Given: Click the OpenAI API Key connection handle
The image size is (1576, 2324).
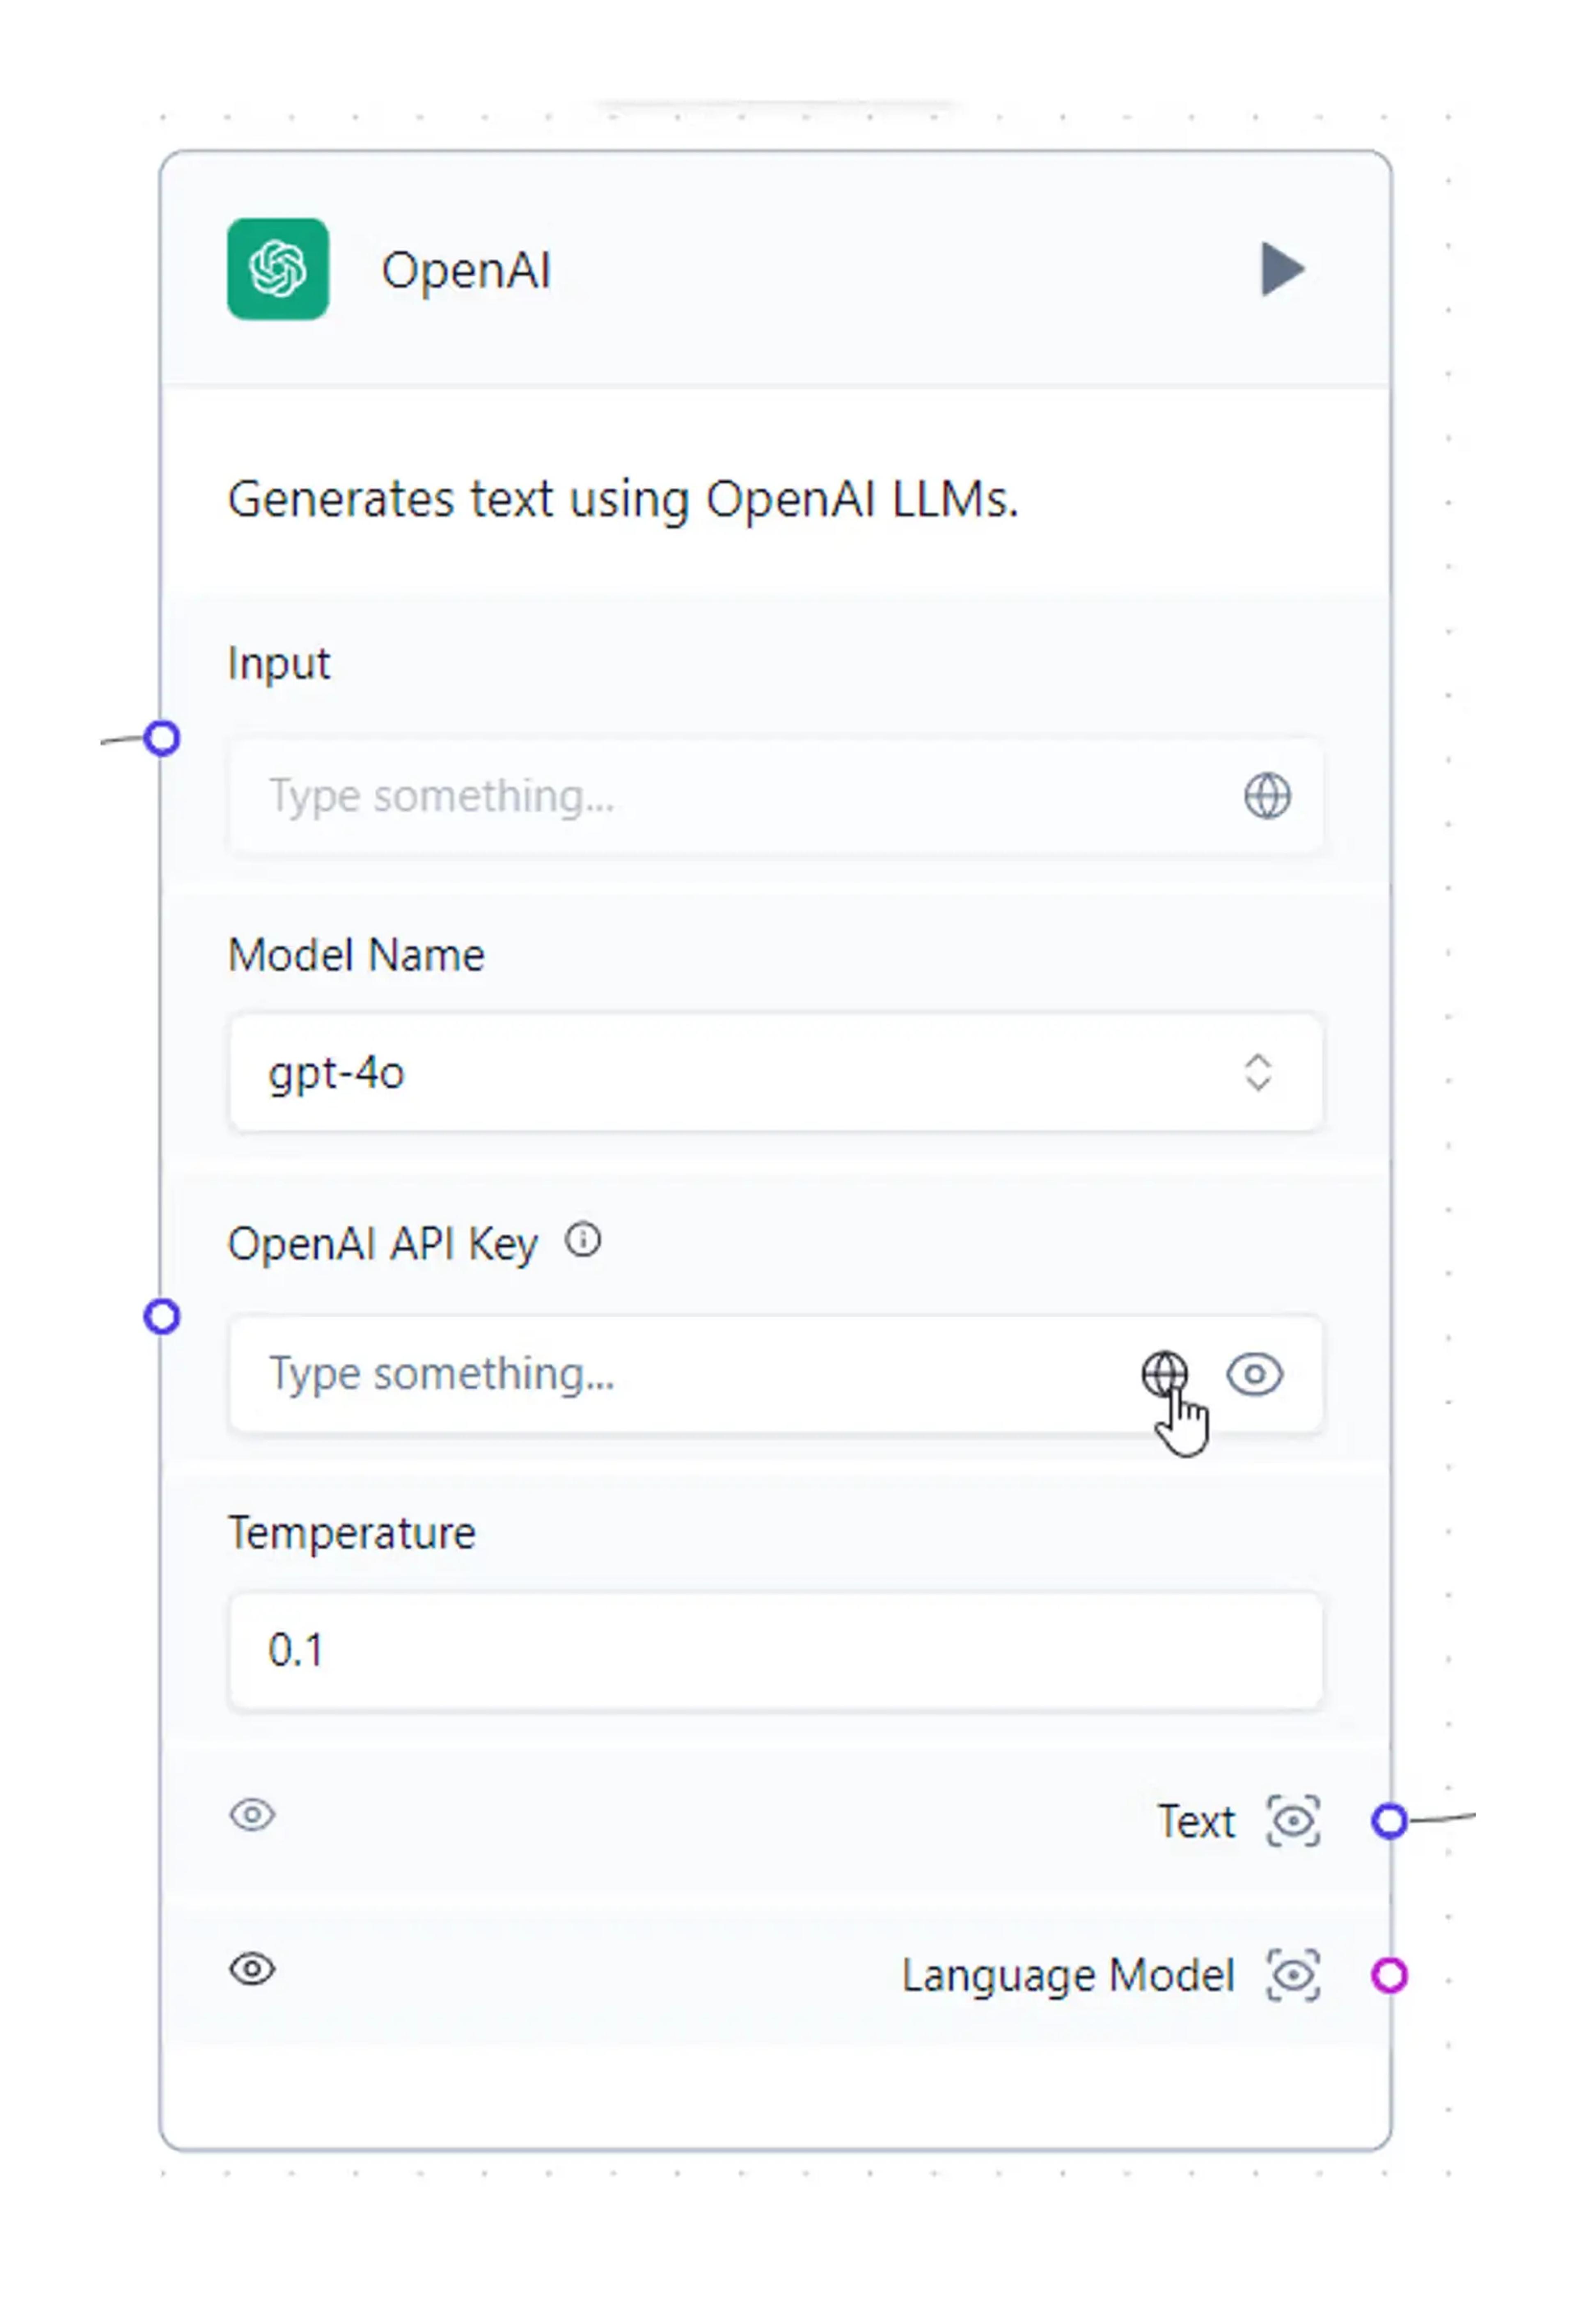Looking at the screenshot, I should tap(162, 1316).
